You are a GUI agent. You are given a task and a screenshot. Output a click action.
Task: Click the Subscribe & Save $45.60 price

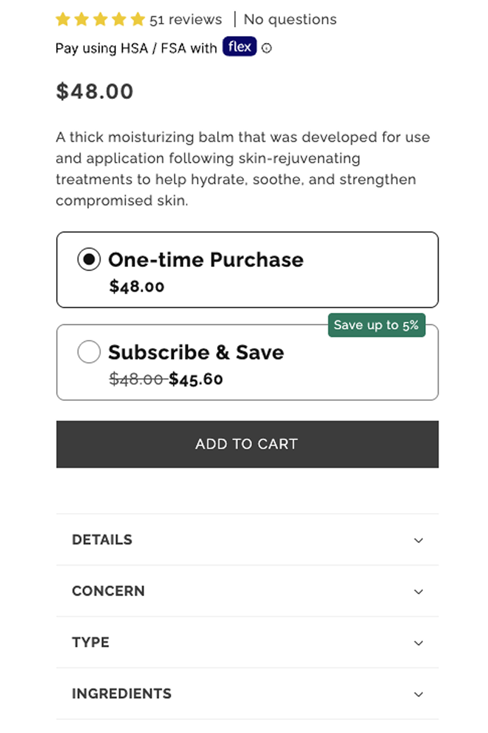tap(196, 379)
